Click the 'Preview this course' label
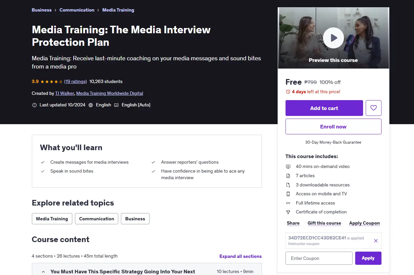This screenshot has height=275, width=414. [x=333, y=60]
